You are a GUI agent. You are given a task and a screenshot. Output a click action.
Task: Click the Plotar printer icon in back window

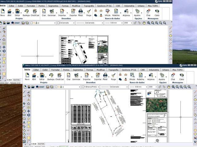[81, 12]
